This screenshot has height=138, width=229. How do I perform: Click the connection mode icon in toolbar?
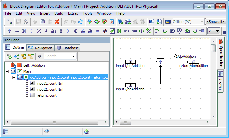[x=10, y=22]
